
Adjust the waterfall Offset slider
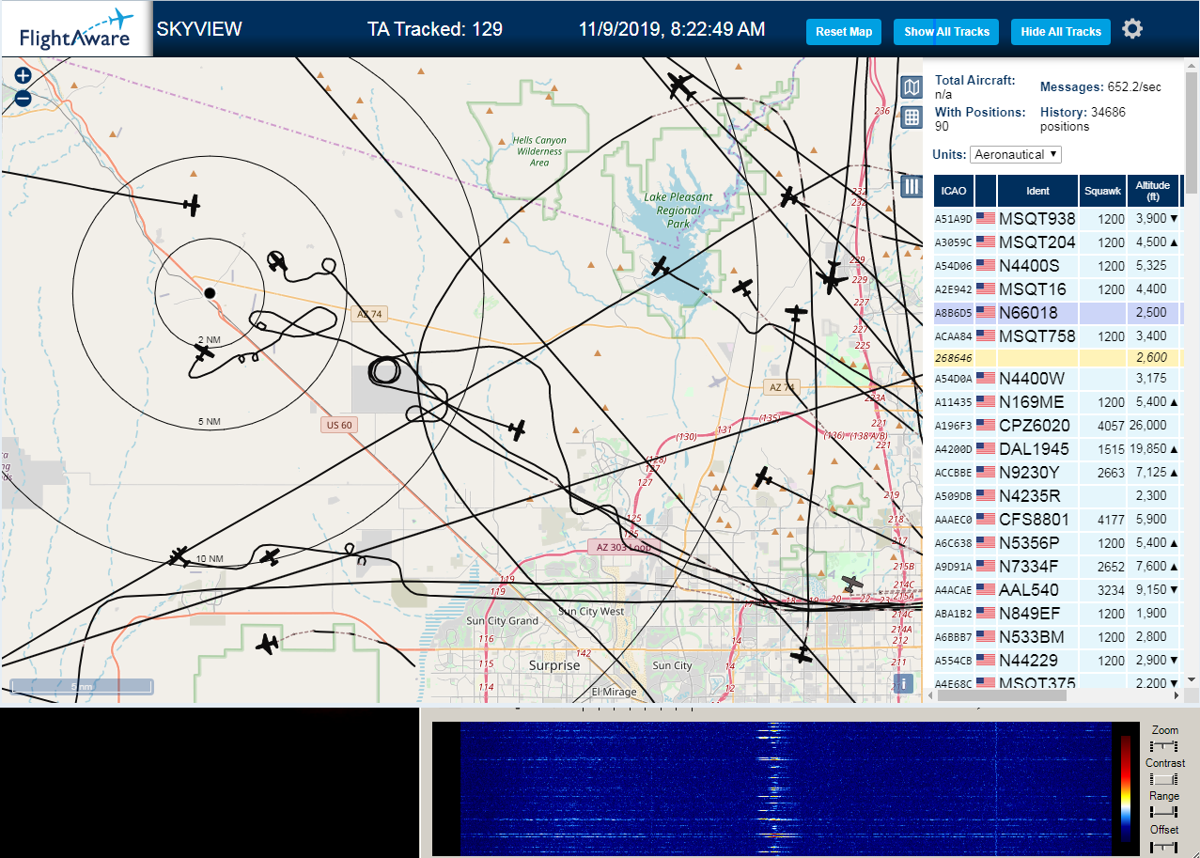(1164, 846)
